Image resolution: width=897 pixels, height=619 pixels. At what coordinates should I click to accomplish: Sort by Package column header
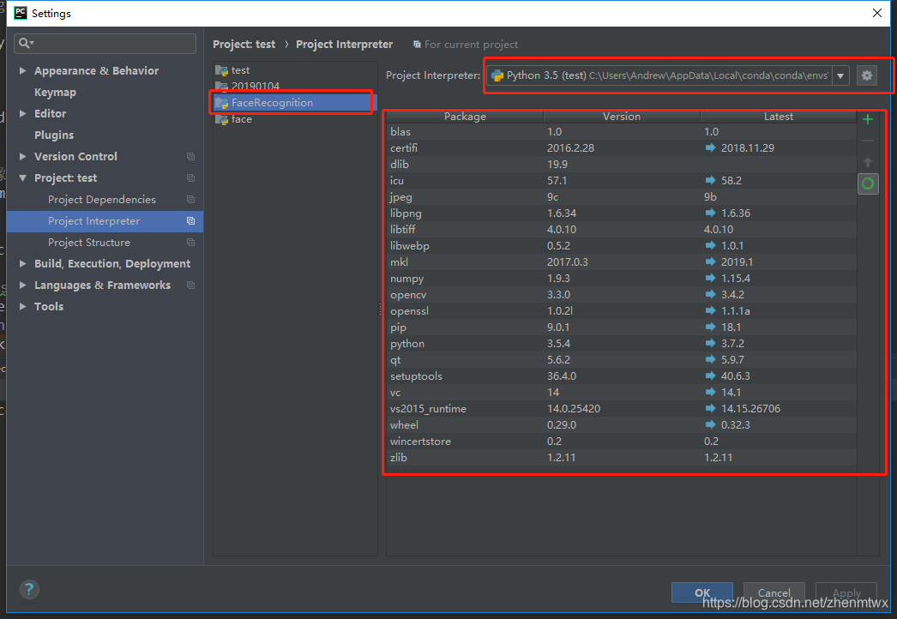point(465,116)
